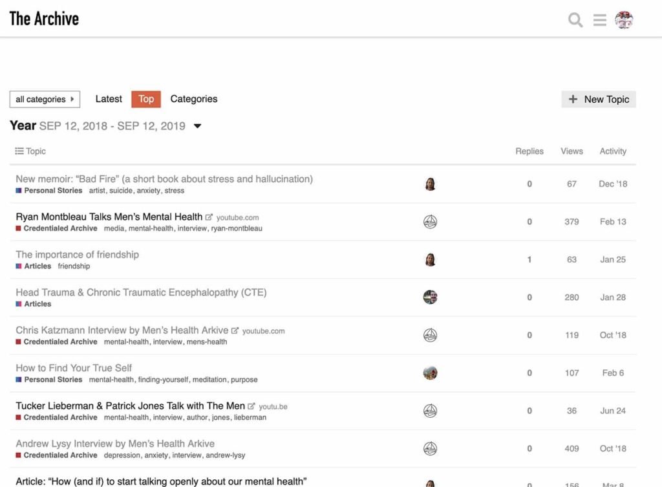
Task: Sort topics by Replies column header
Action: coord(529,151)
